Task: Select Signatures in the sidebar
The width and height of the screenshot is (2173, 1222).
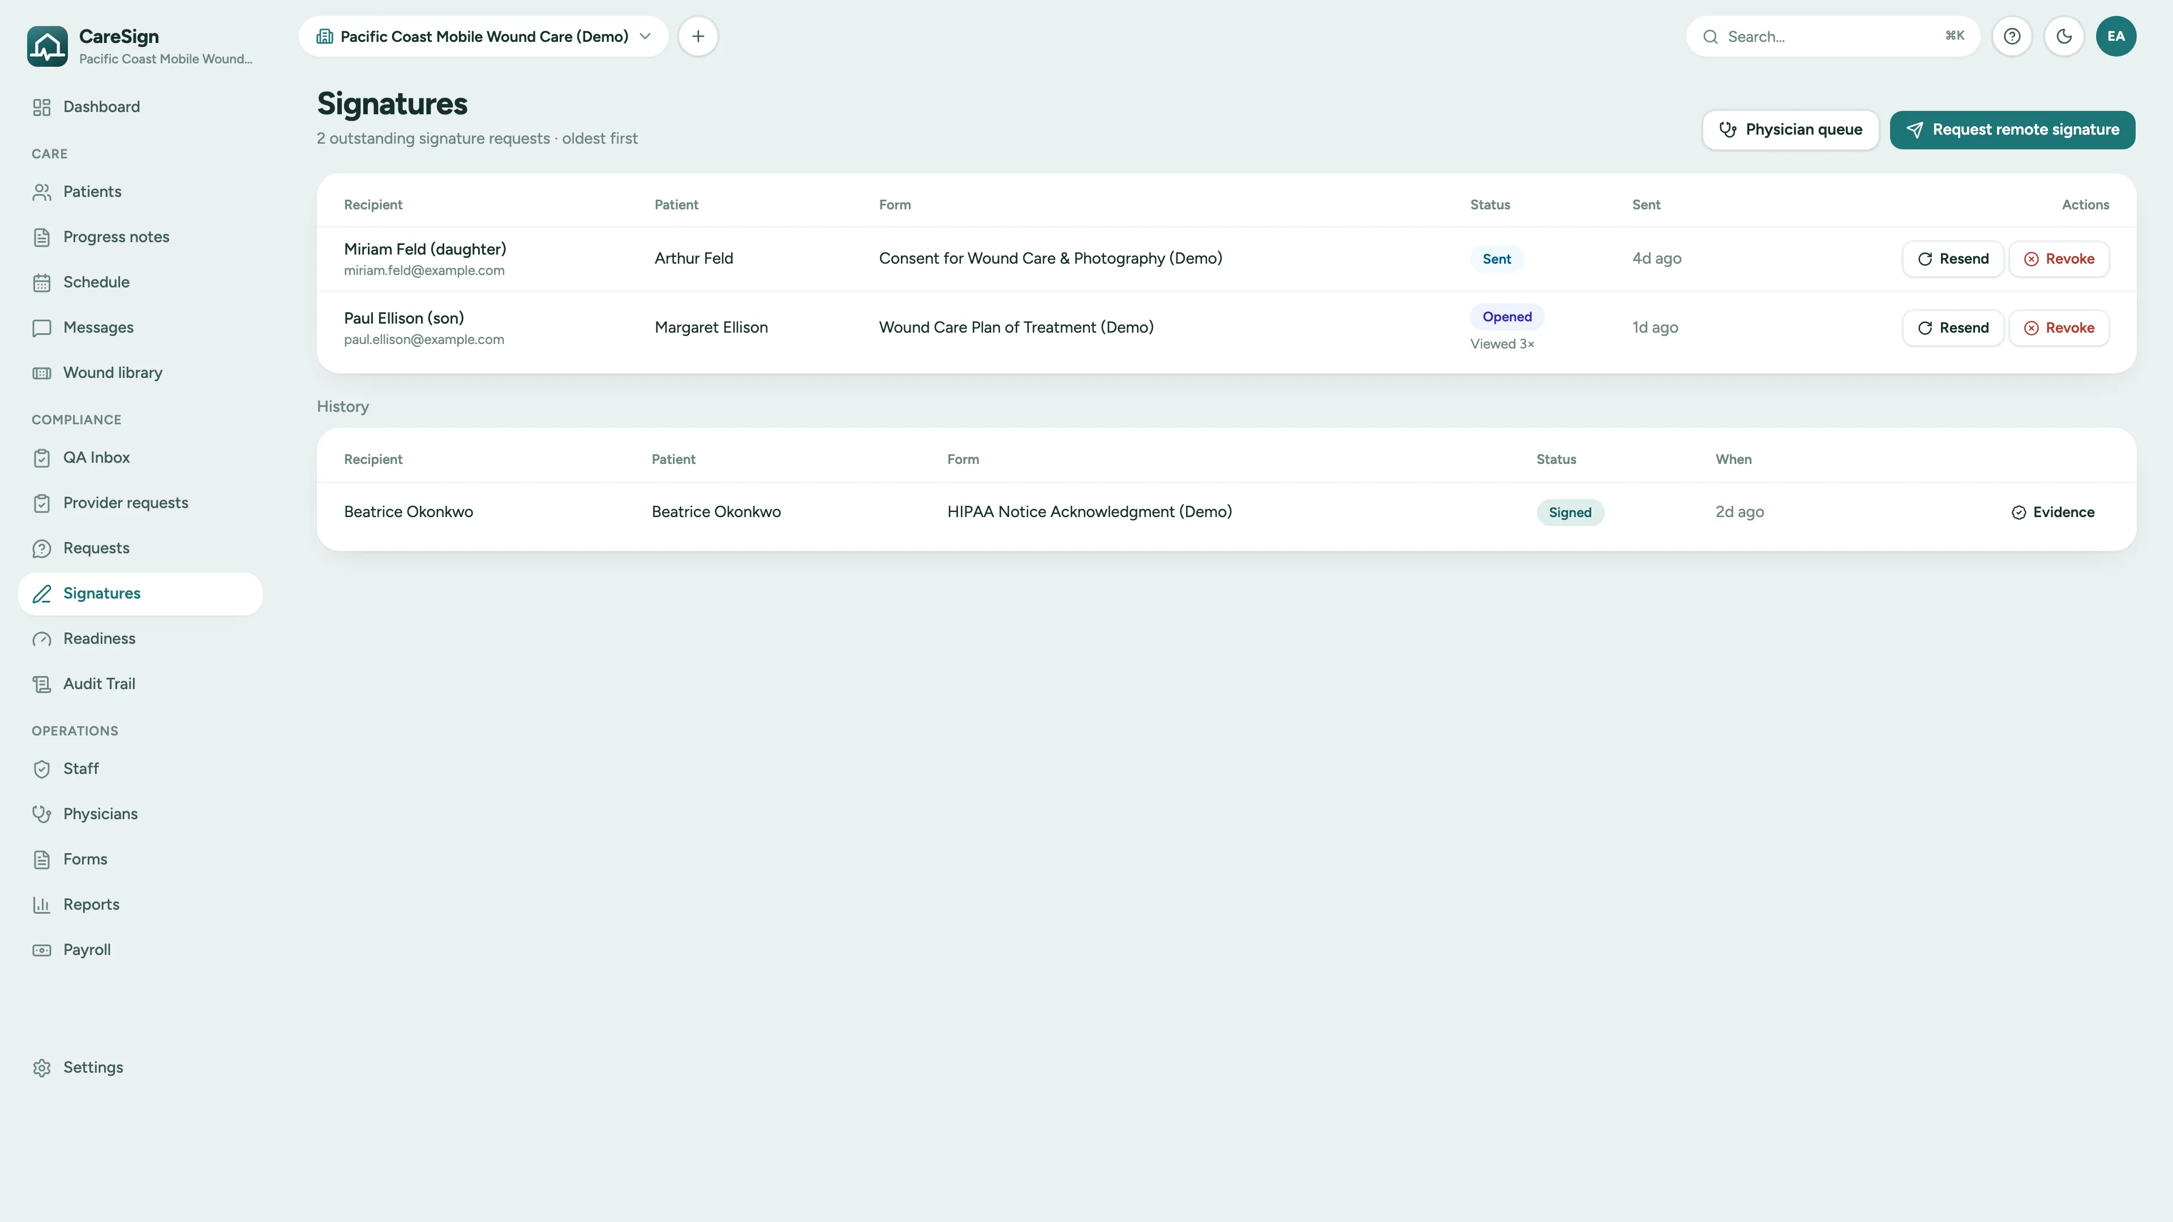Action: (x=140, y=593)
